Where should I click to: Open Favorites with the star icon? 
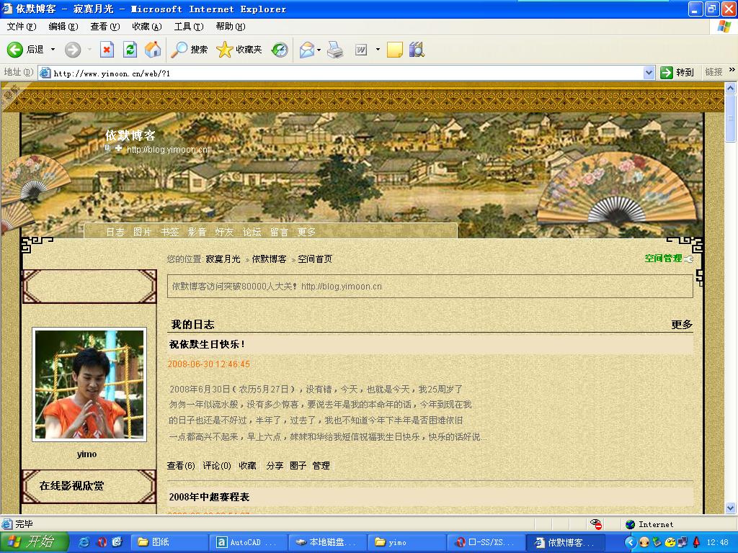tap(225, 50)
